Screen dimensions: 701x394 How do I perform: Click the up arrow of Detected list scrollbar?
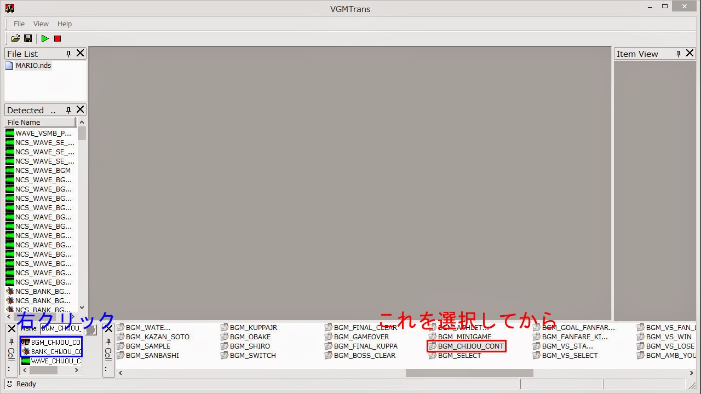(x=82, y=122)
